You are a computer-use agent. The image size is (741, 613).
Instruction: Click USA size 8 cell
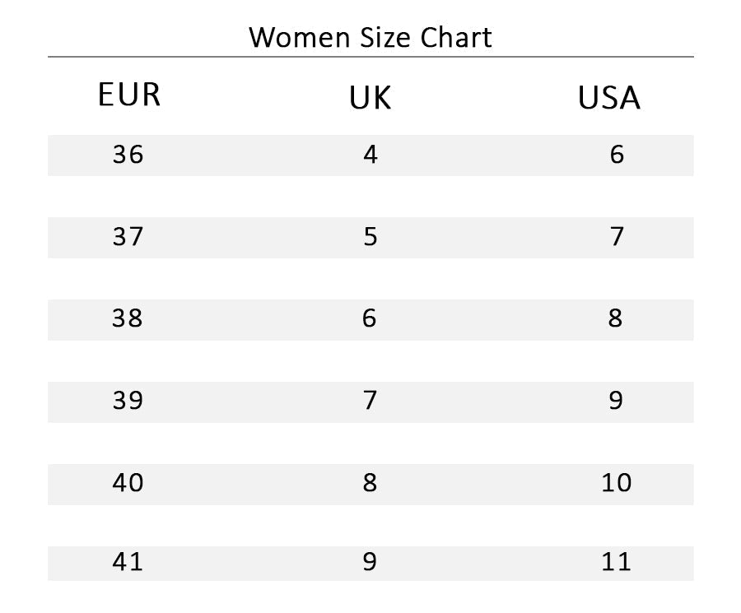click(615, 318)
